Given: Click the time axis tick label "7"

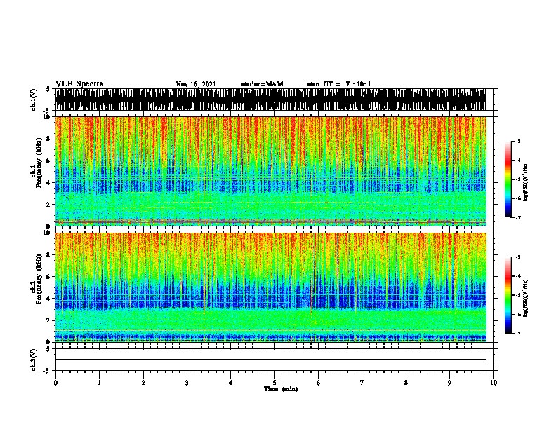Looking at the screenshot, I should pos(362,383).
